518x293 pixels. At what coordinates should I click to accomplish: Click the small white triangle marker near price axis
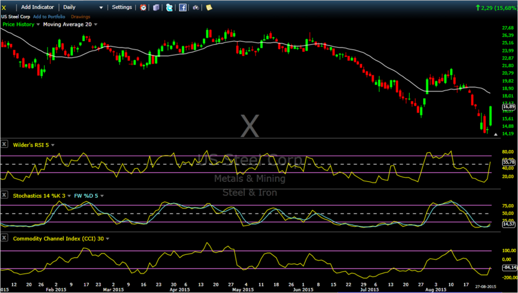click(496, 135)
